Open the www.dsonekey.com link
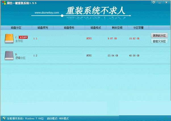Screen dimensions: 171x121 [47, 13]
